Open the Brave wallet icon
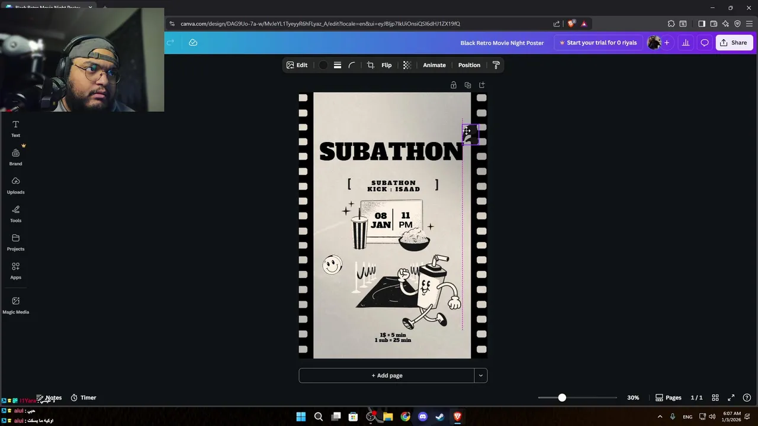This screenshot has height=426, width=758. click(714, 24)
